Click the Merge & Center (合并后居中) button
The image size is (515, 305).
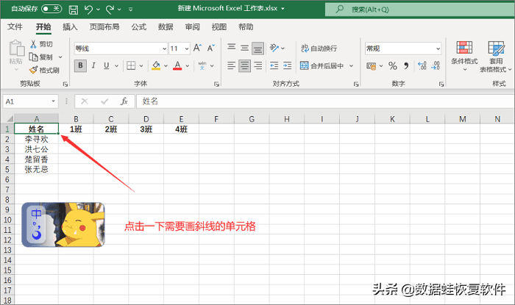pos(322,66)
